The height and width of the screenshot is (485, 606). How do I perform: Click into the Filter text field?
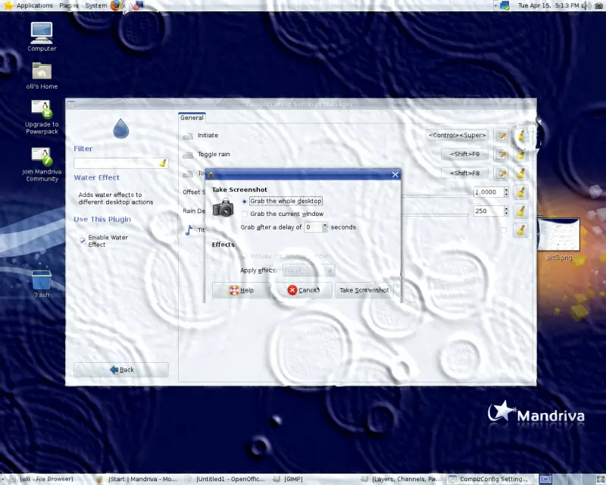coord(117,163)
